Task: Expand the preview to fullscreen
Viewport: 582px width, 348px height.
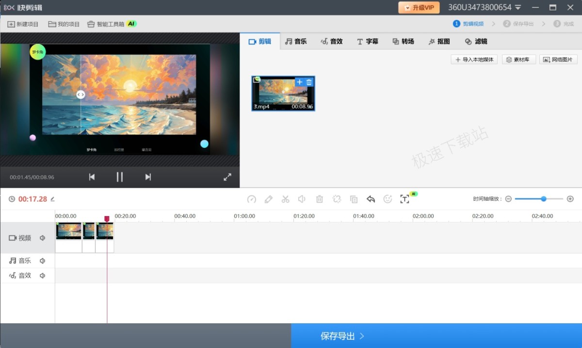Action: click(x=227, y=177)
